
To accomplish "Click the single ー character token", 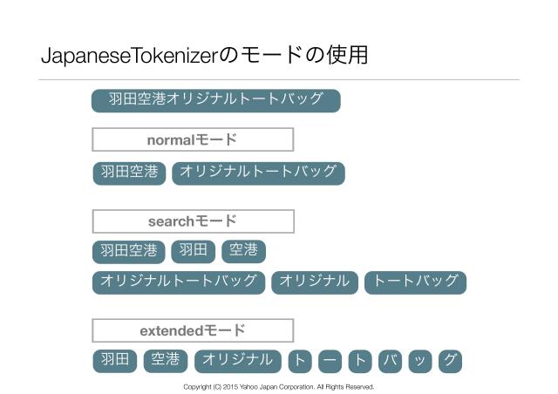I will 330,361.
